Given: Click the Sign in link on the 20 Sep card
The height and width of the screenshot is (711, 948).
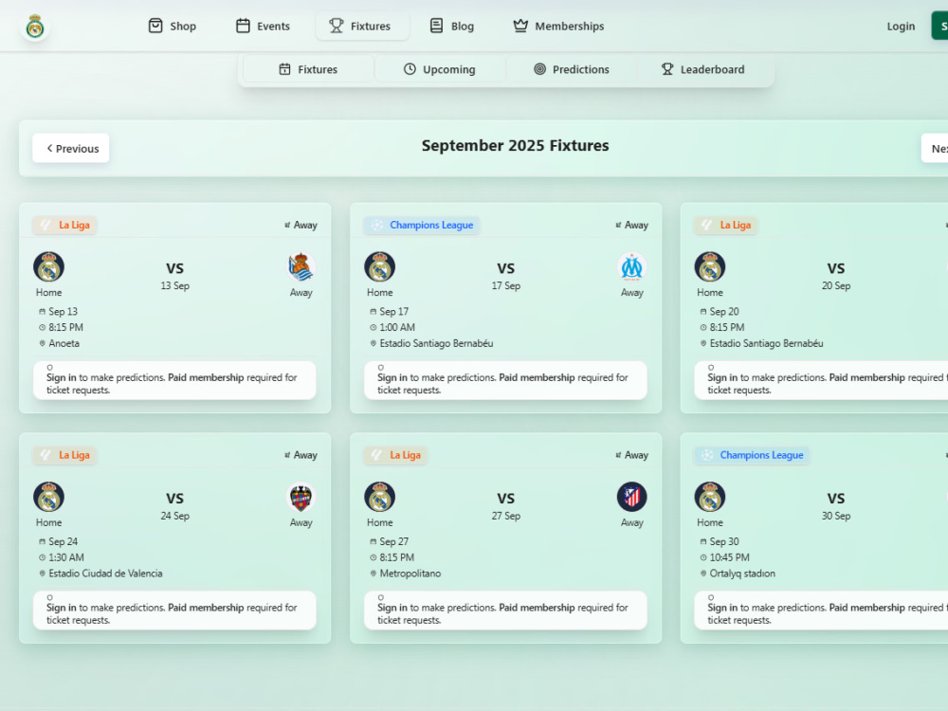Looking at the screenshot, I should (722, 377).
